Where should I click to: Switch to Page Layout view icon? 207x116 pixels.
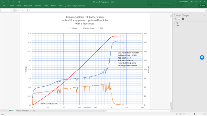click(180, 114)
